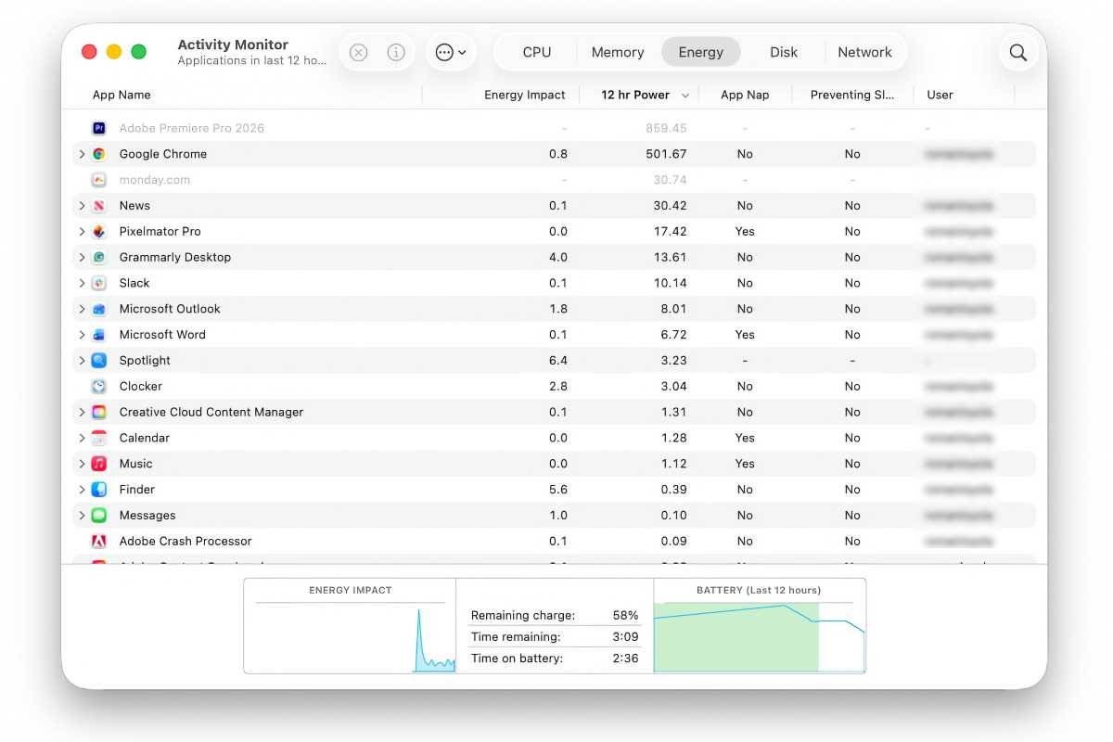Viewport: 1113px width, 742px height.
Task: Click the 859.45 power value
Action: [x=666, y=128]
